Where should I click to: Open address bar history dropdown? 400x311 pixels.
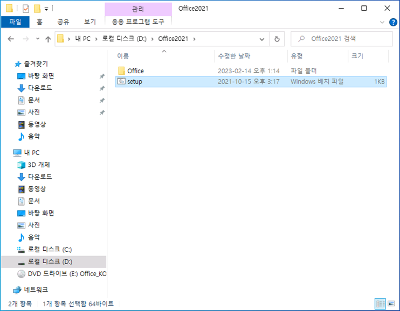click(262, 39)
